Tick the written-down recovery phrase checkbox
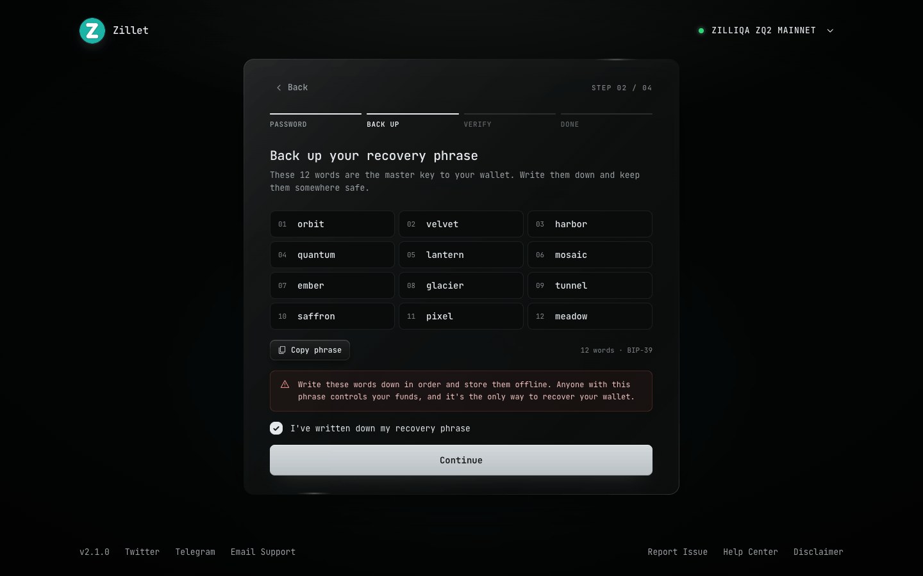Viewport: 923px width, 576px height. [276, 428]
